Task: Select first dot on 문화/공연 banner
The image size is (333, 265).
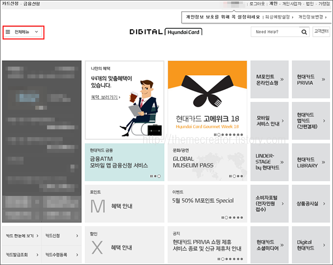Action: [x=234, y=176]
